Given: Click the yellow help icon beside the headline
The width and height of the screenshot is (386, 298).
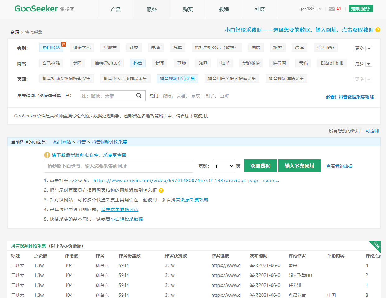Looking at the screenshot, I should tap(378, 30).
